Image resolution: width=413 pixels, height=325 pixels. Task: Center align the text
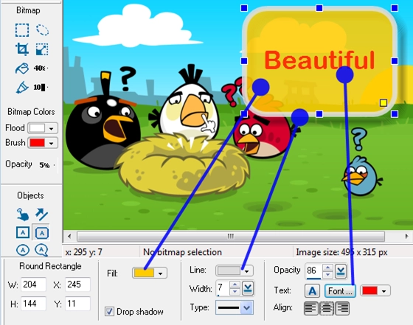tap(327, 308)
